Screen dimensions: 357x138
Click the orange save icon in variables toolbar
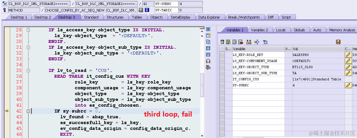(x=338, y=42)
